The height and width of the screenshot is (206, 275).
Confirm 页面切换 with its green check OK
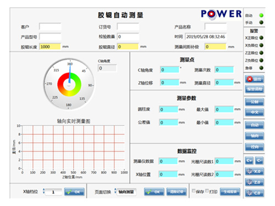point(154,192)
